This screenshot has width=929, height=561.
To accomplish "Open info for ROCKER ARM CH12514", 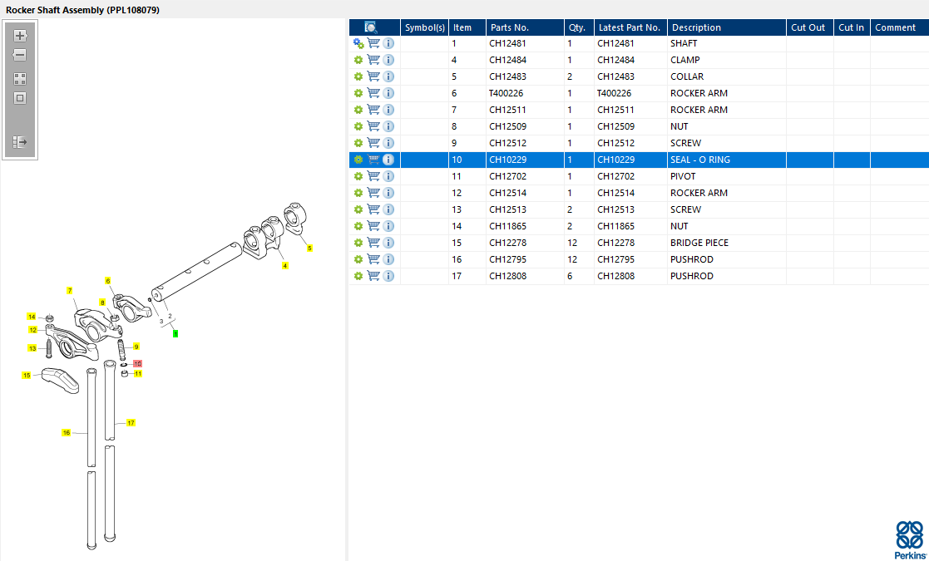I will coord(388,192).
